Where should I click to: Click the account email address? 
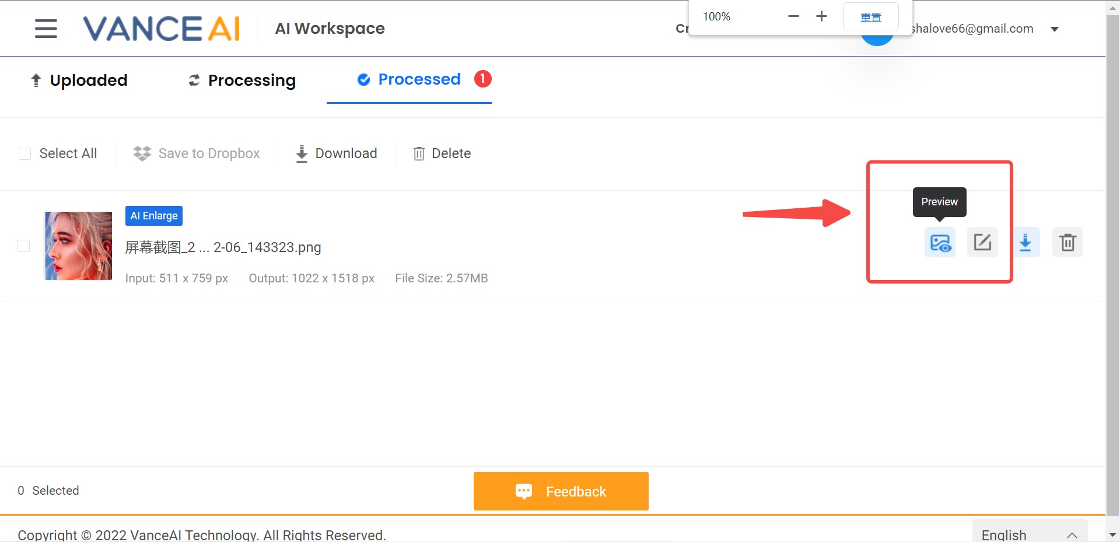click(x=972, y=29)
